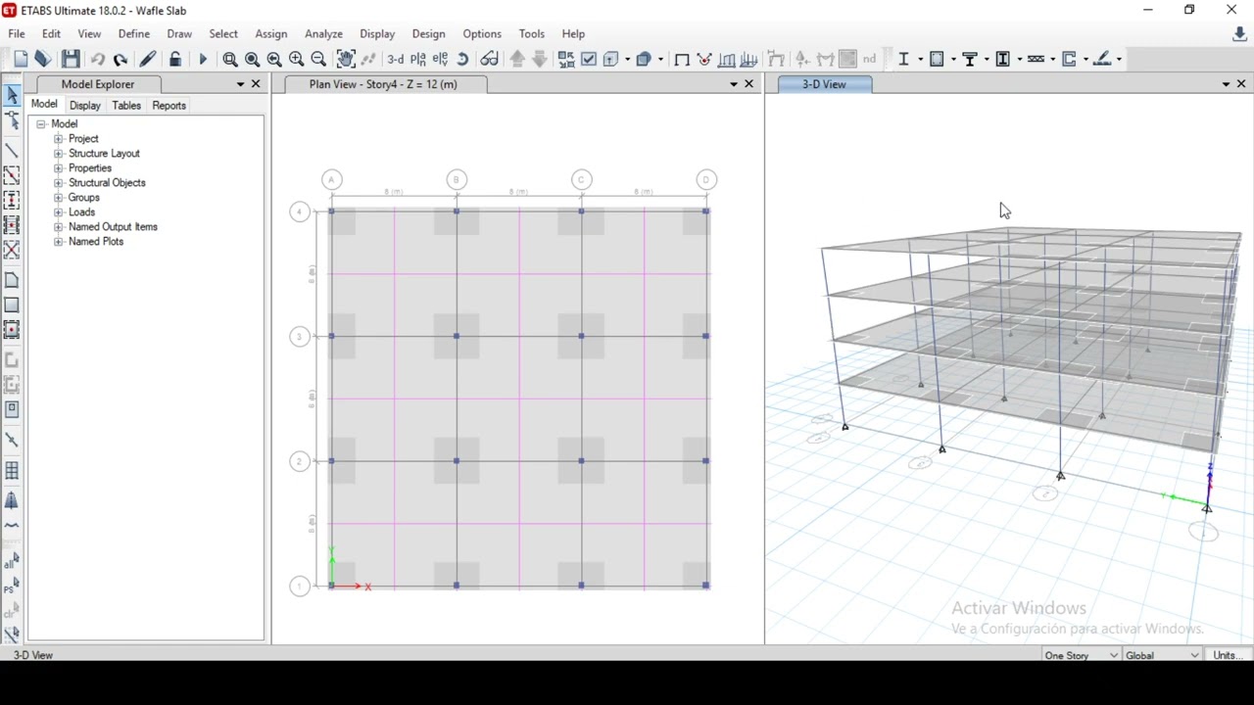
Task: Click the Zoom Out minus magnifier
Action: (x=318, y=59)
